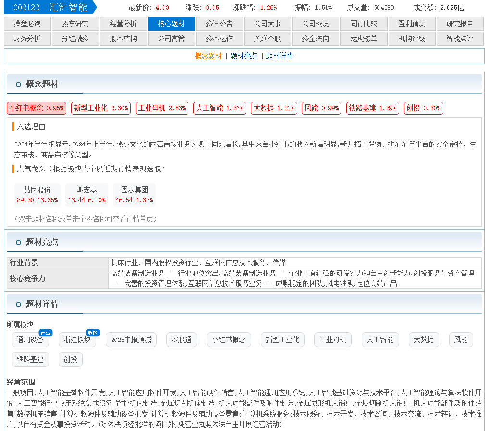489x431 pixels.
Task: View 研究报告 tab
Action: pyautogui.click(x=460, y=24)
